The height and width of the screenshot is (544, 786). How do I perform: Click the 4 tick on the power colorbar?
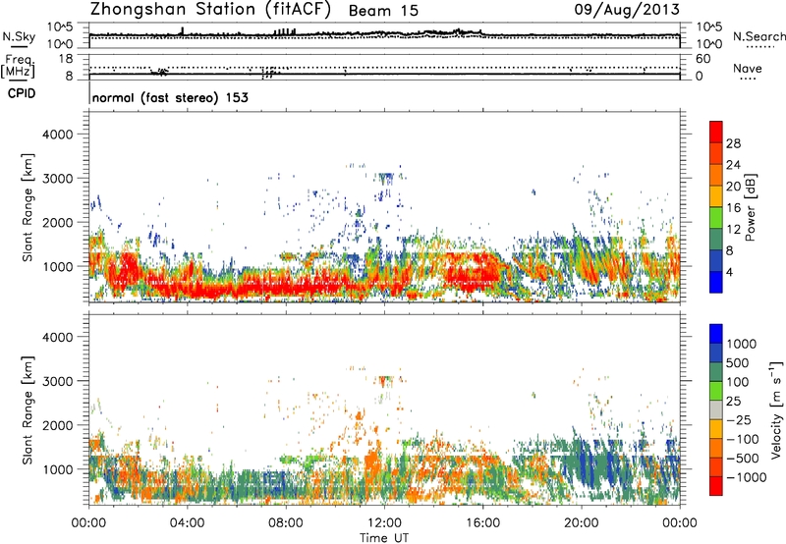tap(730, 272)
